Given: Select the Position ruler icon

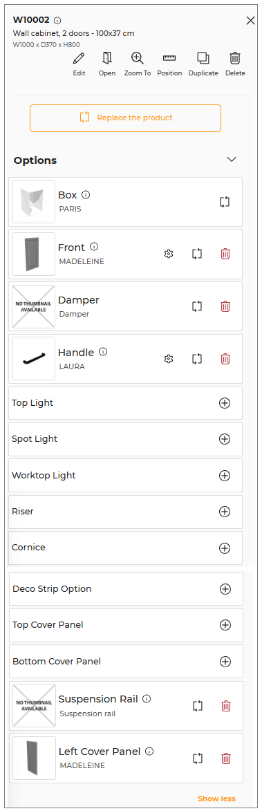Looking at the screenshot, I should [169, 58].
